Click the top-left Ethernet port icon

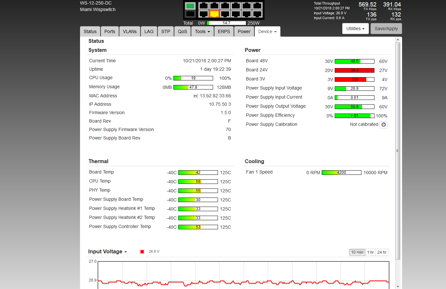[x=203, y=6]
